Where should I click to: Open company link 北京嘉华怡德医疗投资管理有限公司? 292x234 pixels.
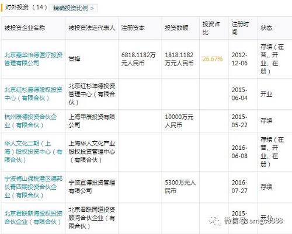pyautogui.click(x=33, y=59)
